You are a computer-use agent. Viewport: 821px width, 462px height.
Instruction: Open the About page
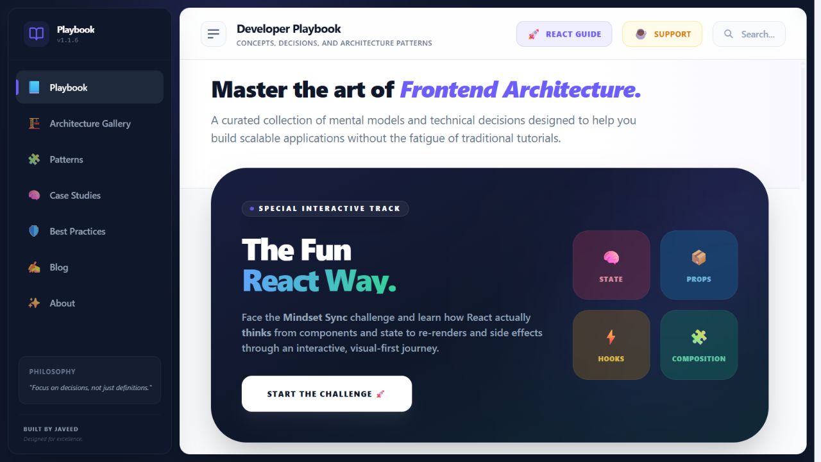(90, 303)
